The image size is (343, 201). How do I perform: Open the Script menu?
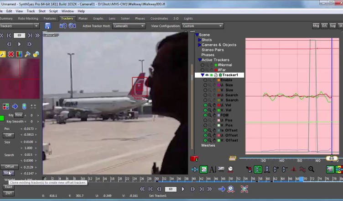53,11
